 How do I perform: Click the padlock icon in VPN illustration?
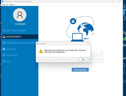pos(73,21)
